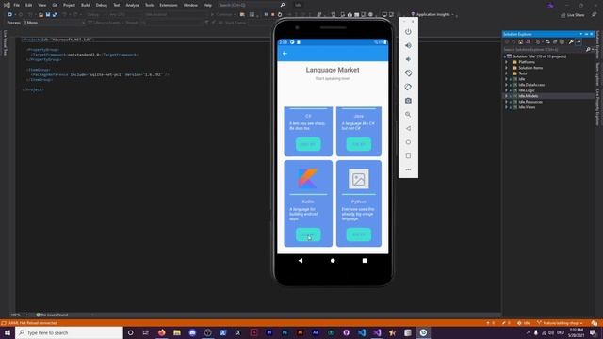The image size is (603, 339).
Task: Click the Save All icon in the toolbar
Action: [55, 15]
